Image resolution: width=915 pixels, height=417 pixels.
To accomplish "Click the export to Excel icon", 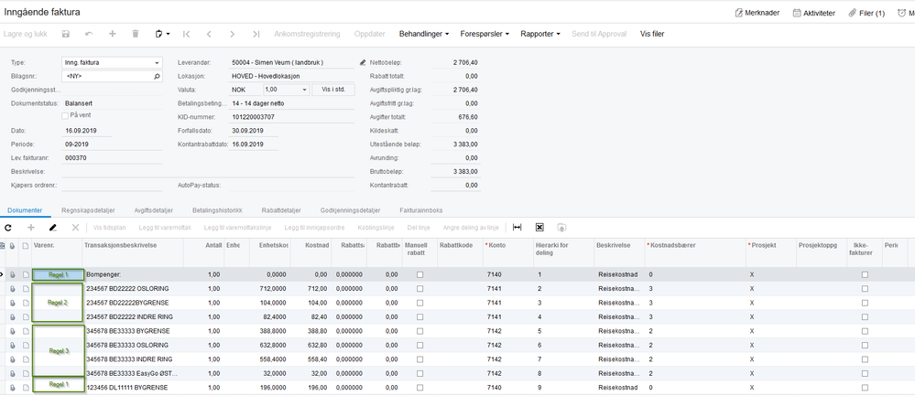I will pyautogui.click(x=539, y=228).
